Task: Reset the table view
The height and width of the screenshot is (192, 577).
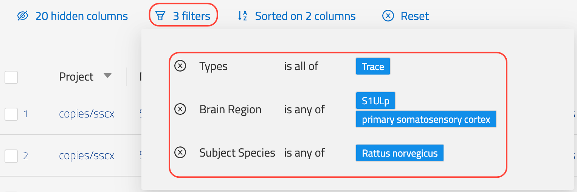Action: click(x=406, y=16)
